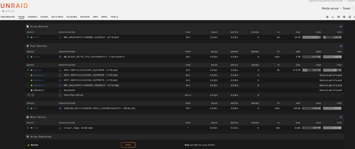
Task: Open the Dashboard menu
Action: [x=8, y=17]
